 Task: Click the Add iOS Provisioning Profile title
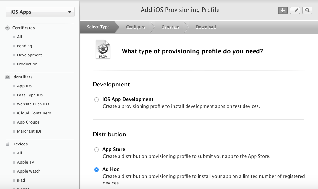point(180,10)
